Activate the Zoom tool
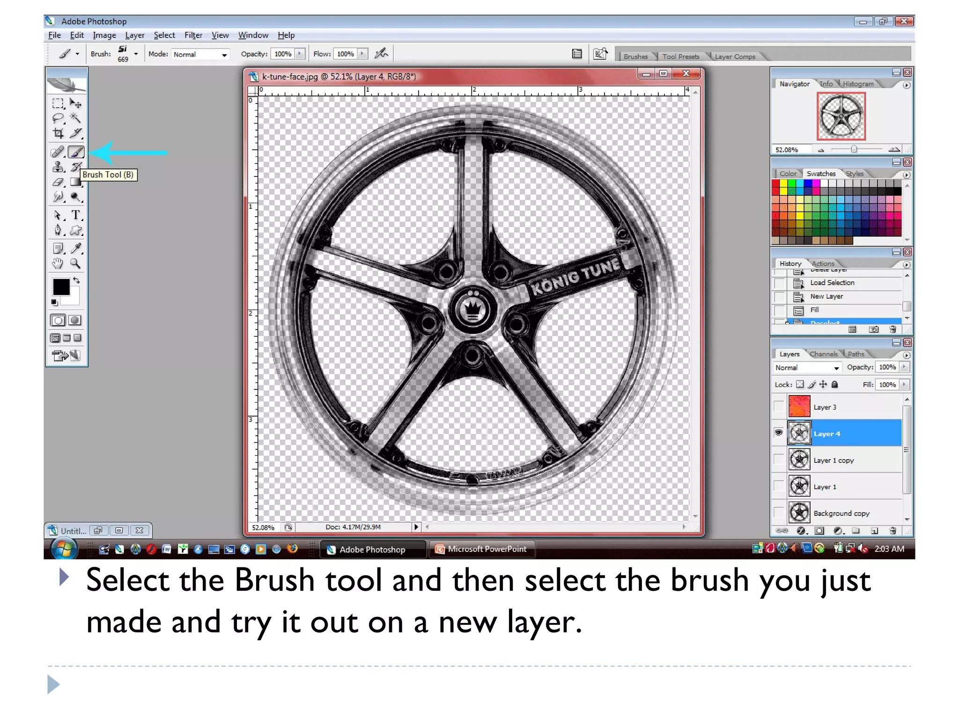 [x=75, y=264]
